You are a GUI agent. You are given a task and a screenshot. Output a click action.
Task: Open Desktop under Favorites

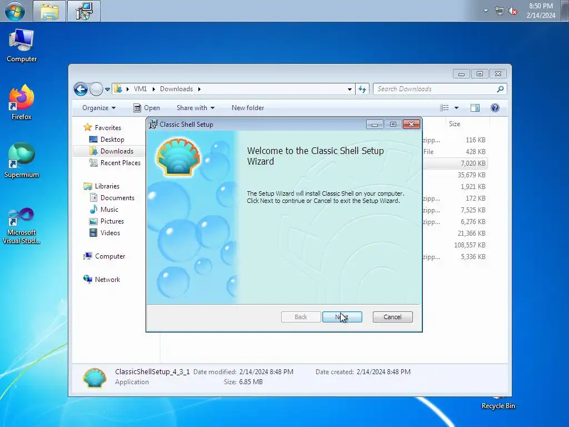point(112,140)
